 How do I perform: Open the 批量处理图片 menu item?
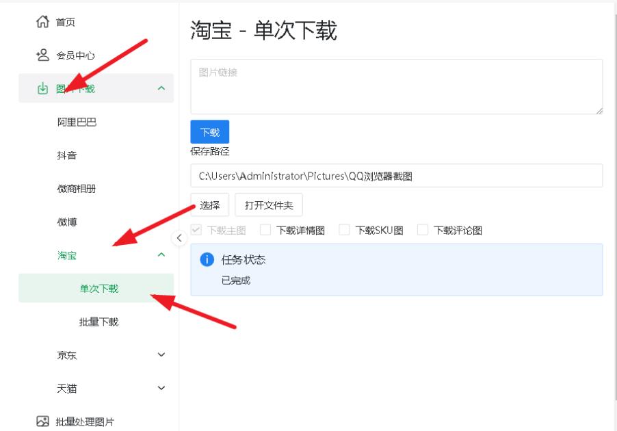96,421
